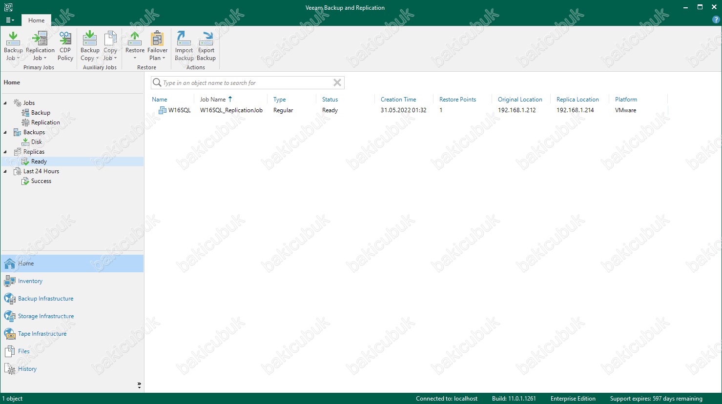Sort by Status column header
The height and width of the screenshot is (404, 722).
tap(330, 100)
